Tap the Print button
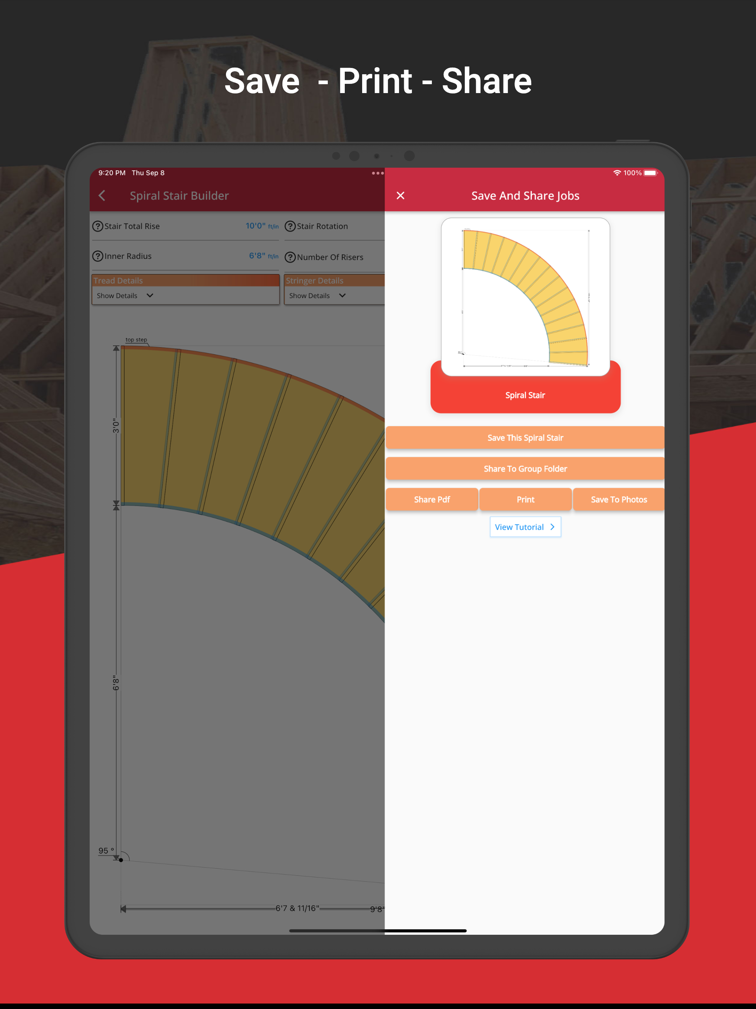Screen dimensions: 756x1009 tap(525, 499)
